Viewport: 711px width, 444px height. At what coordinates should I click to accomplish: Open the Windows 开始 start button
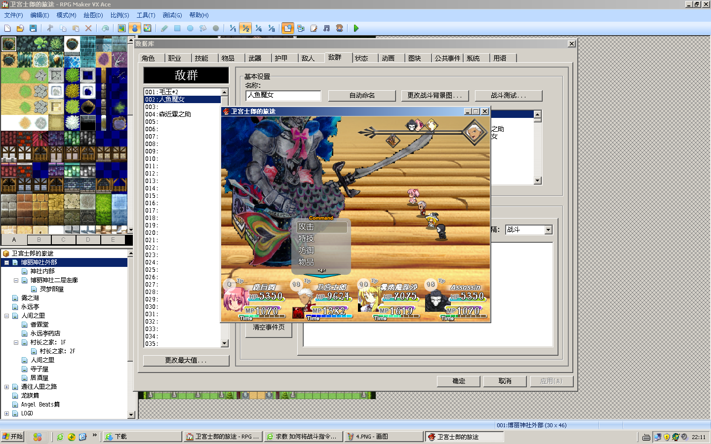[x=13, y=437]
